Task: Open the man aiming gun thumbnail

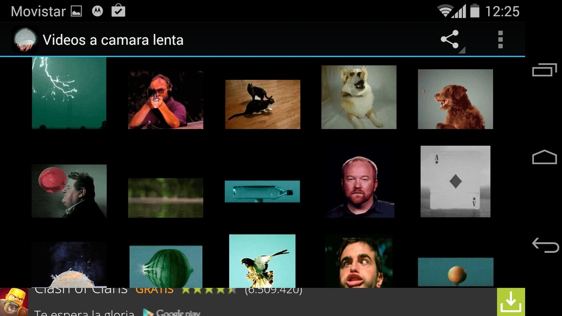Action: click(x=165, y=100)
